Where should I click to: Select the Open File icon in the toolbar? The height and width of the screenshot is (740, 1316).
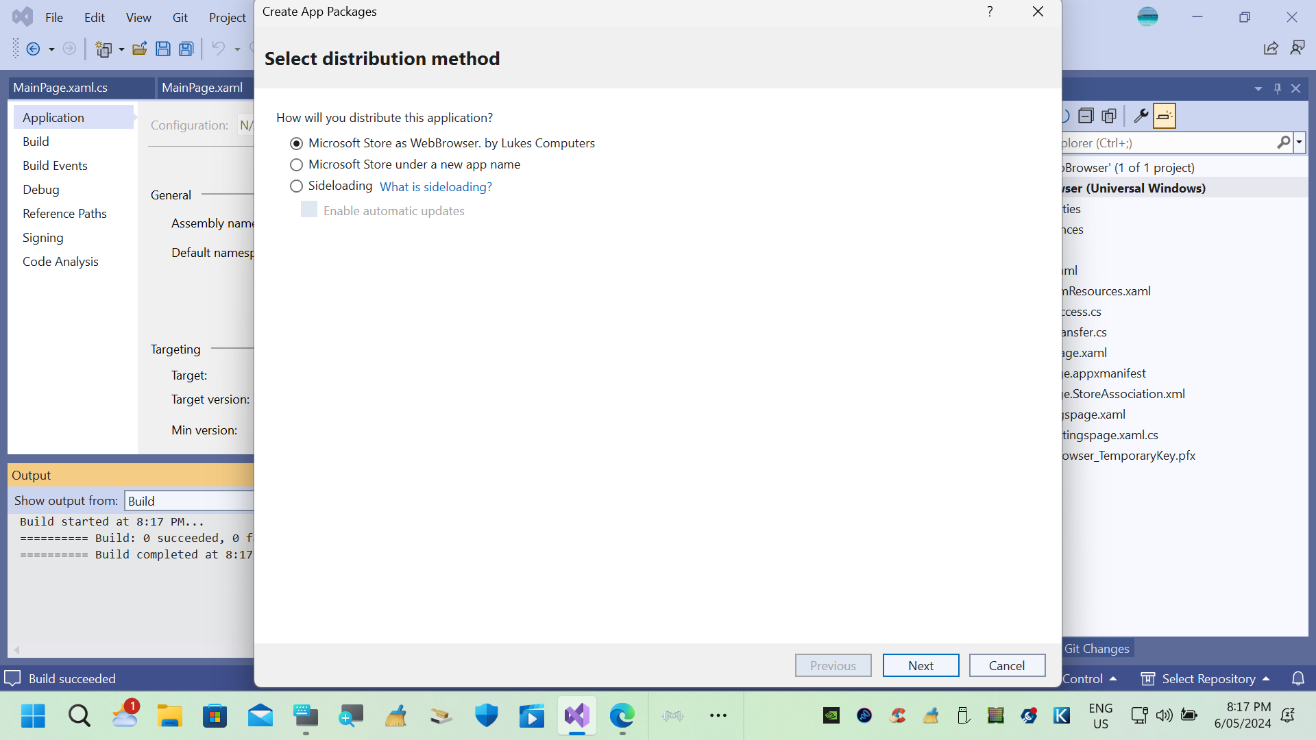140,49
